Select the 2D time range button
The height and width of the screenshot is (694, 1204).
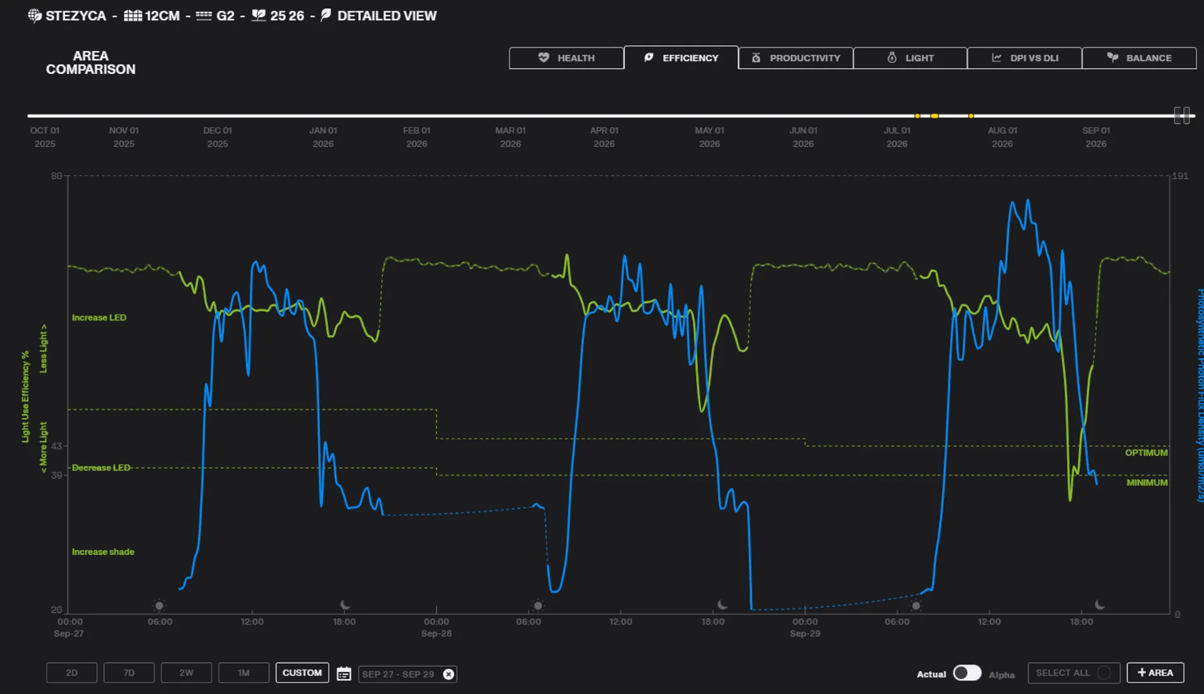tap(71, 673)
